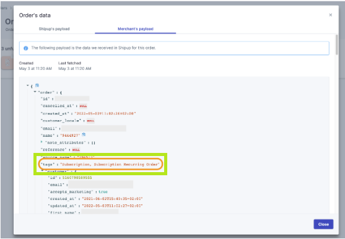This screenshot has width=345, height=239.
Task: Copy the root JSON object icon
Action: pyautogui.click(x=37, y=85)
